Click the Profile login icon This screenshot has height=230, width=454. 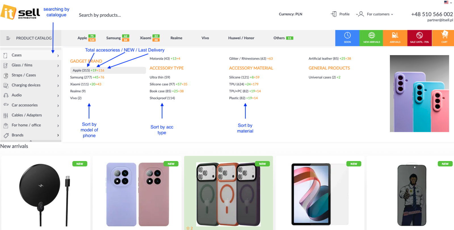pyautogui.click(x=334, y=14)
